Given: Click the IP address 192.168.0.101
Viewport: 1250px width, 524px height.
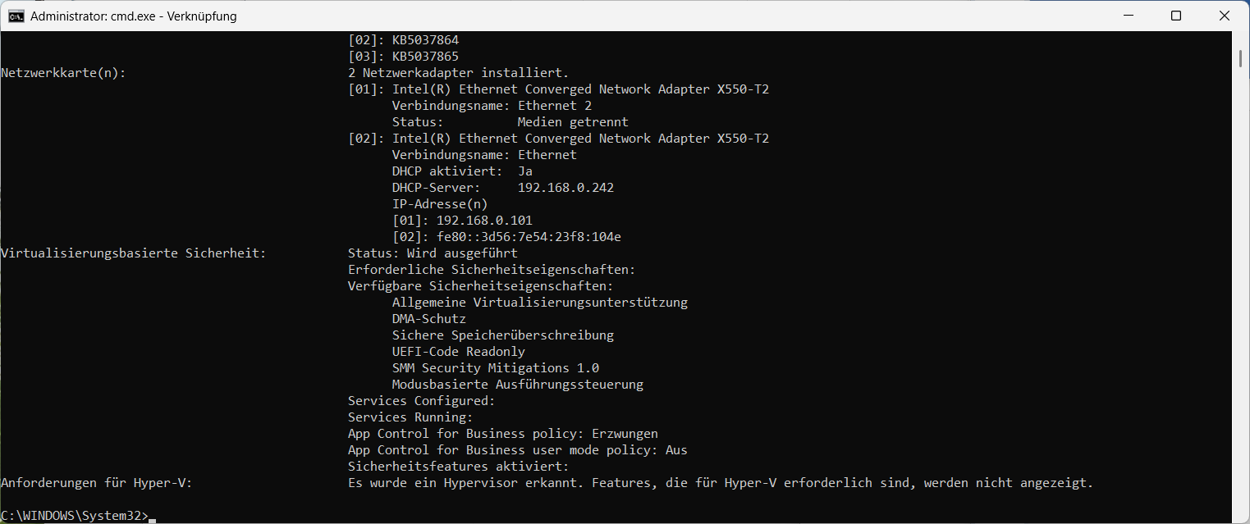Looking at the screenshot, I should pos(484,221).
